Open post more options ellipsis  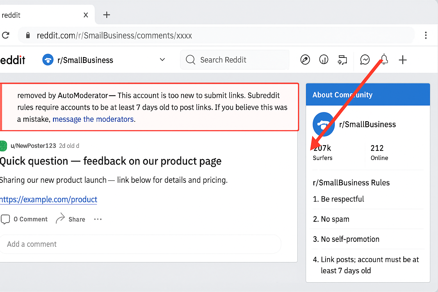click(98, 219)
